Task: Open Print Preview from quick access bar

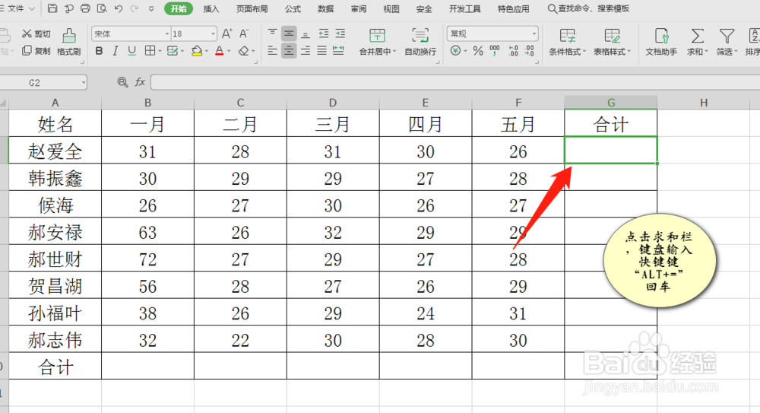Action: point(102,8)
